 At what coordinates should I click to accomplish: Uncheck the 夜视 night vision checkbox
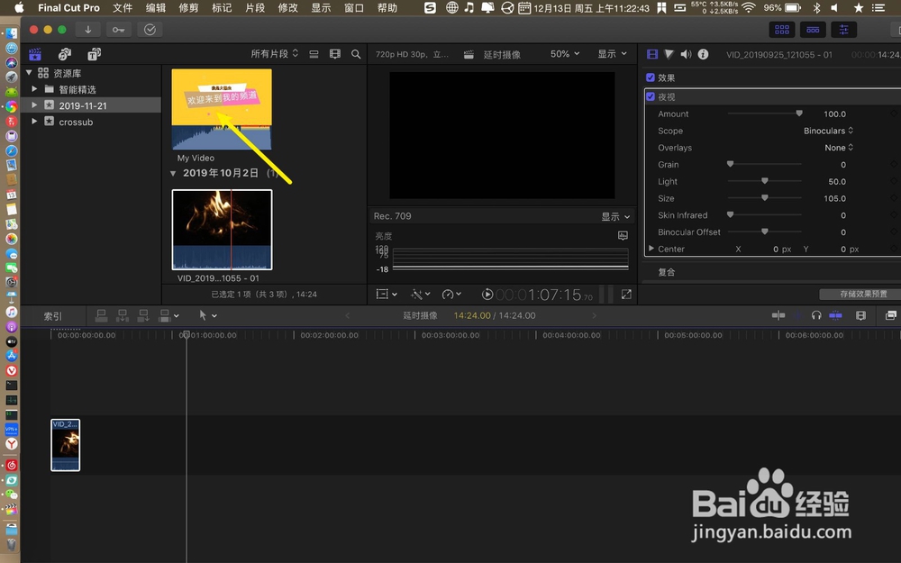click(x=651, y=96)
